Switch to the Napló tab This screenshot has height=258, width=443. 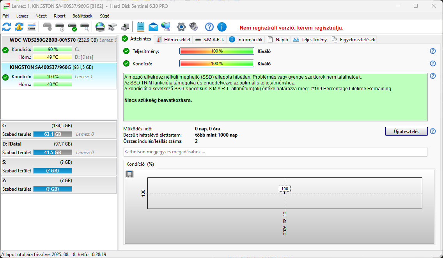pos(278,39)
